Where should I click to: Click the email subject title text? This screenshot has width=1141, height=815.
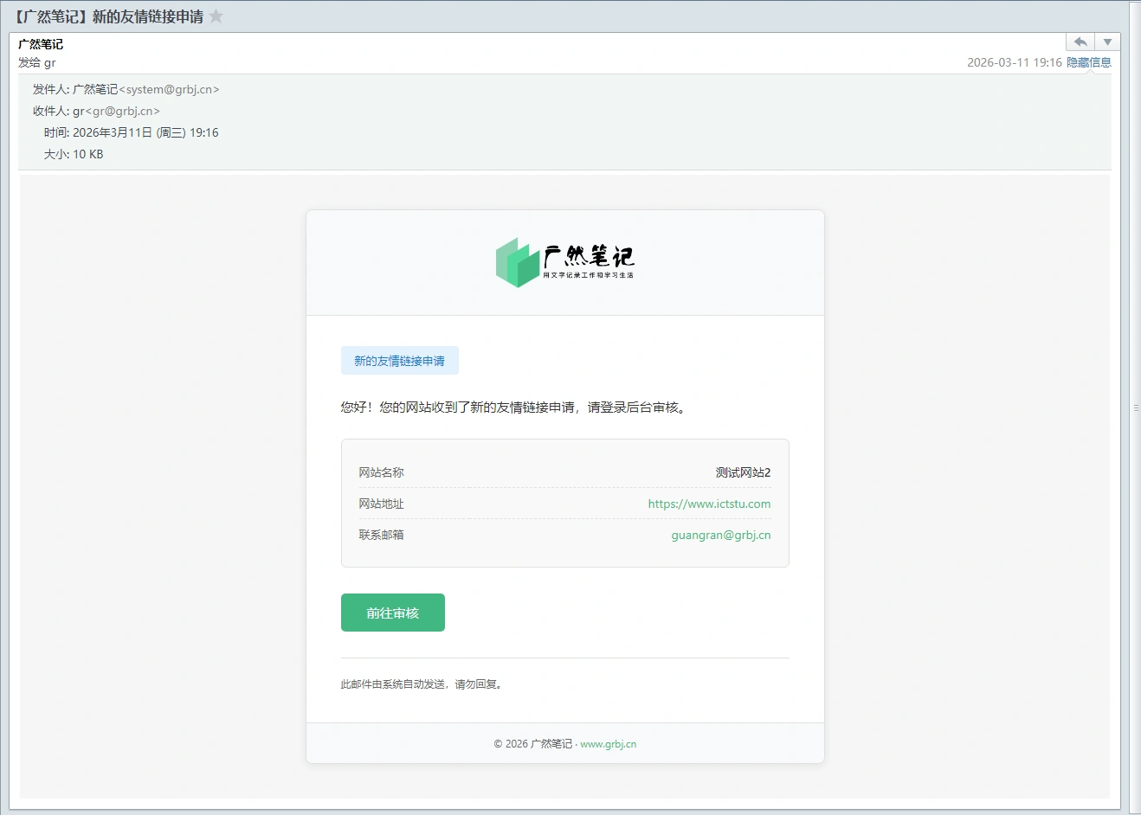(x=109, y=16)
